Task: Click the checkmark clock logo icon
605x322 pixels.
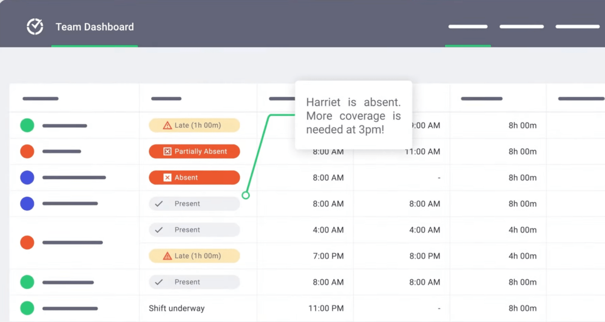Action: point(35,27)
